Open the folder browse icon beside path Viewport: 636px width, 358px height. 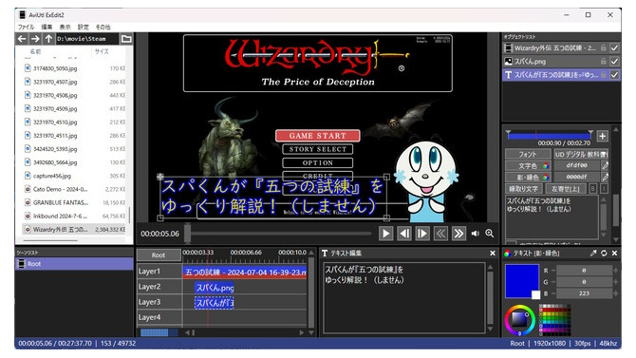tap(126, 39)
